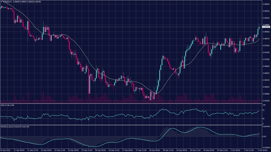Click the 0.99845 price axis label
The image size is (271, 152).
[x=266, y=4]
